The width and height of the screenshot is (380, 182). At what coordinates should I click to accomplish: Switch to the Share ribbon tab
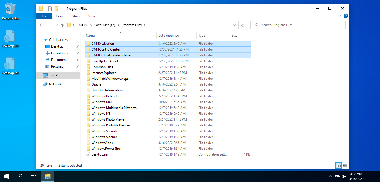coord(76,16)
